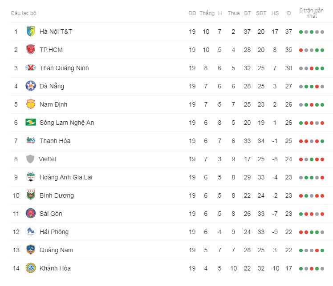Click the Khánh Hòa yellow circular crest
This screenshot has width=333, height=286.
pos(31,268)
